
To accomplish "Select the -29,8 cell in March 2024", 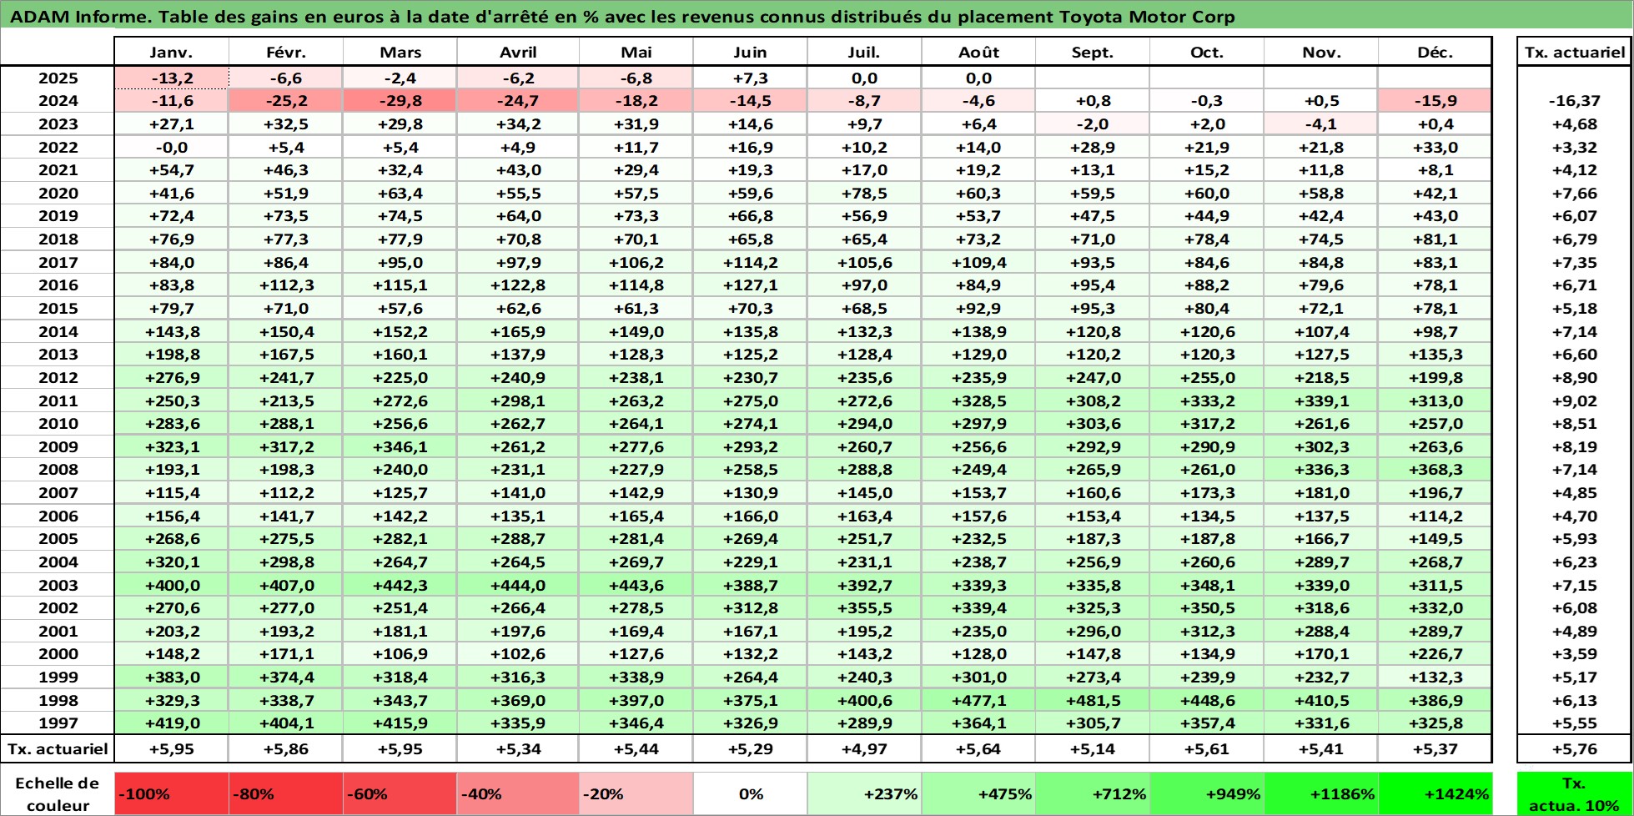I will (x=400, y=100).
